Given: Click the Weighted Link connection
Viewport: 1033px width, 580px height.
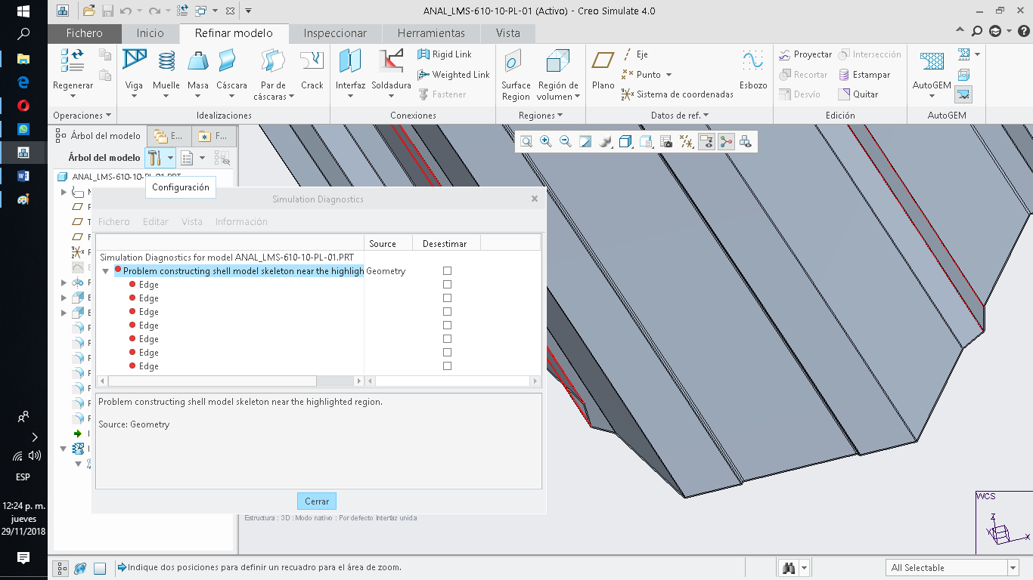Looking at the screenshot, I should pos(453,74).
